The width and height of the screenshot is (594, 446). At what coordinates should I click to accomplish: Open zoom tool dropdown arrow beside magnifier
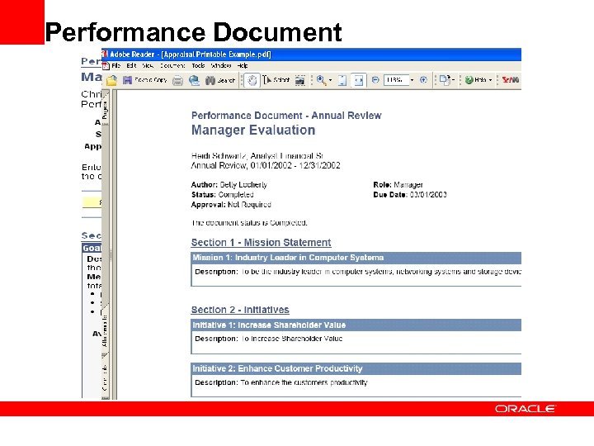[330, 80]
